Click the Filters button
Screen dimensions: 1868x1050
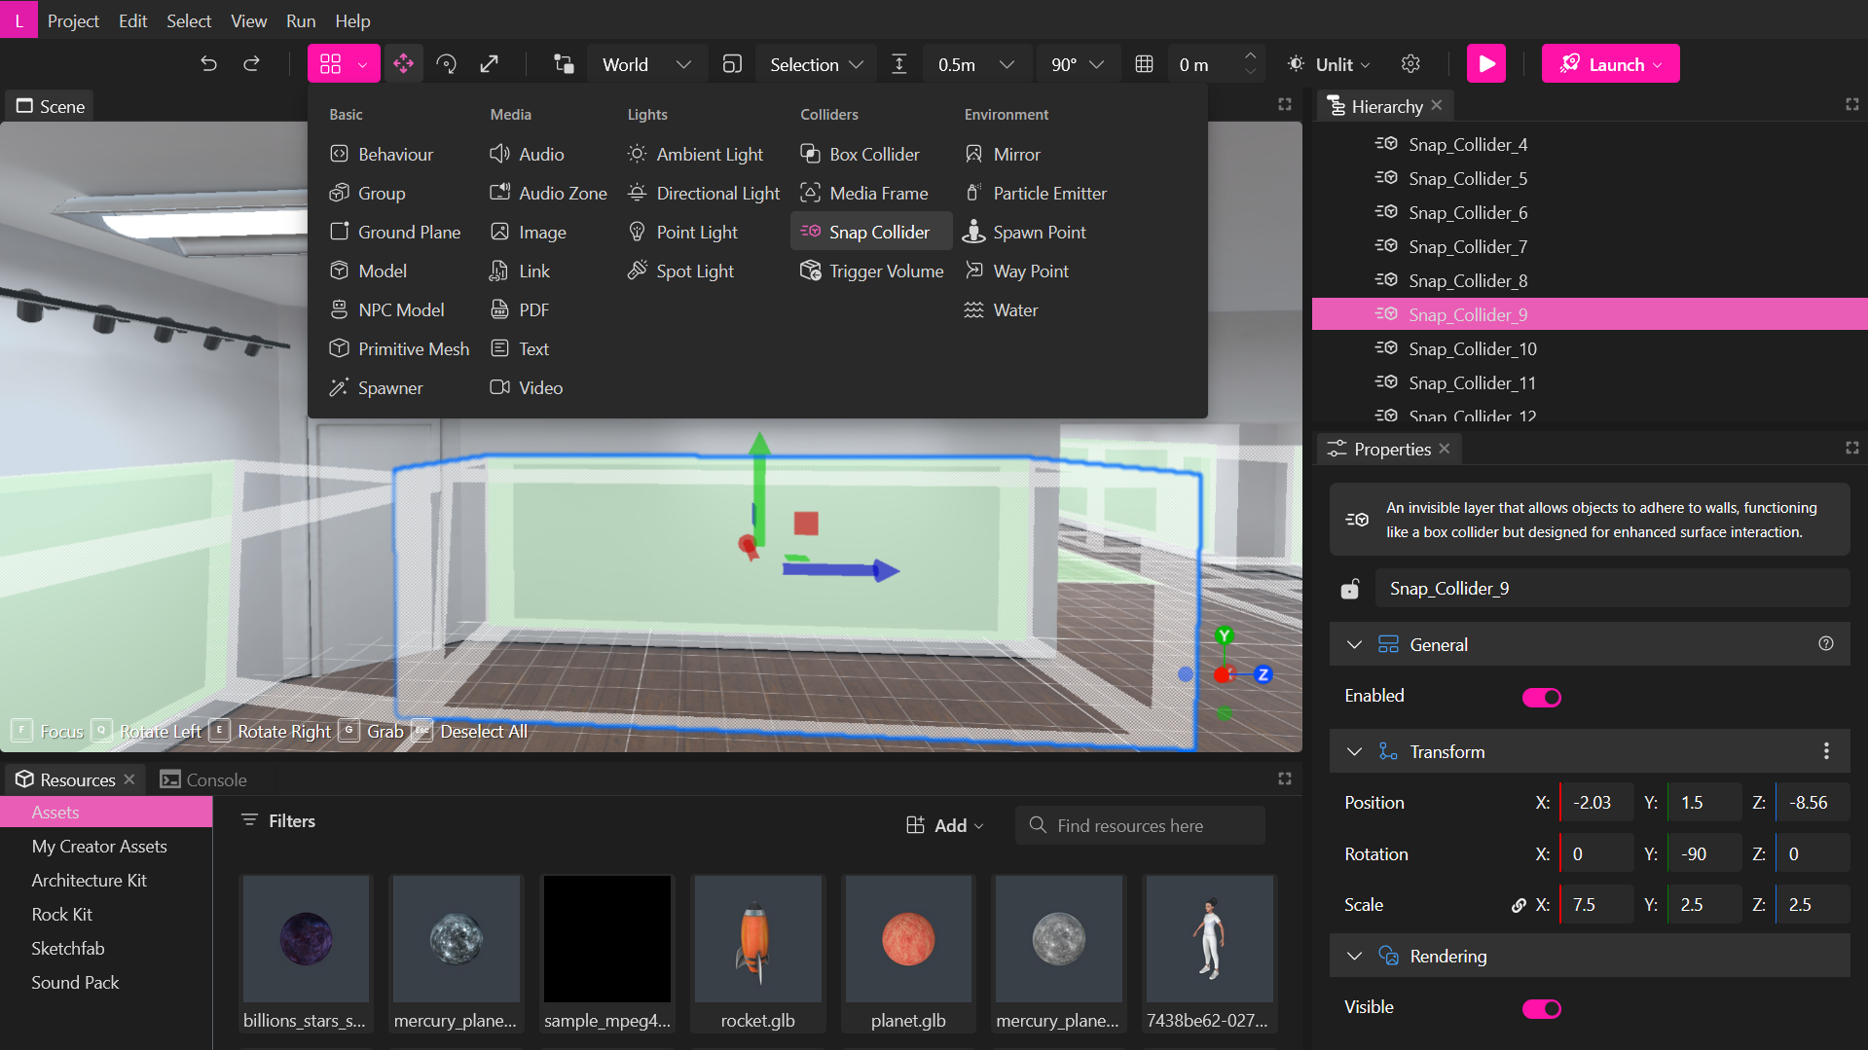coord(278,820)
